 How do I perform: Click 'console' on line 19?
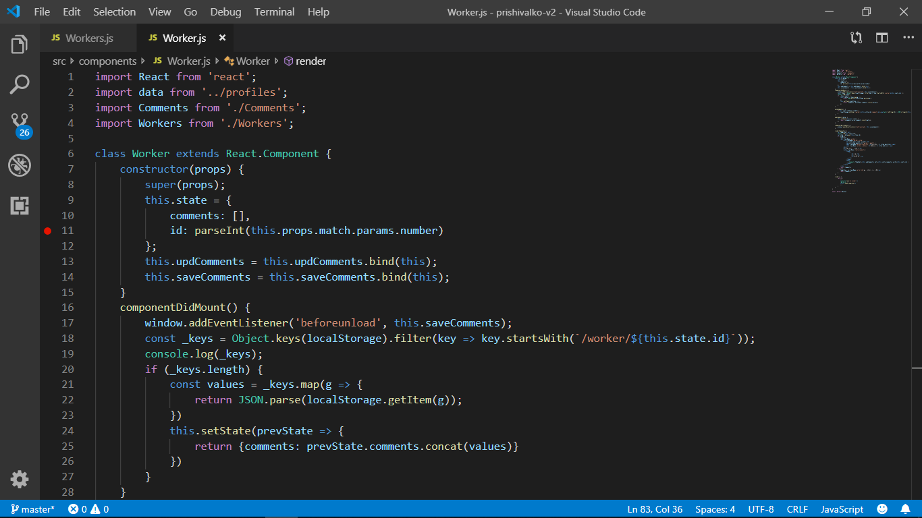click(166, 353)
